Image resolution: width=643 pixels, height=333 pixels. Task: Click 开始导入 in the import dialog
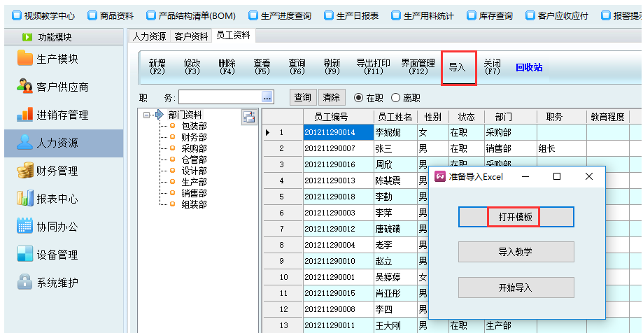[x=516, y=288]
